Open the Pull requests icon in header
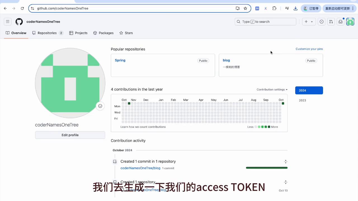358x201 pixels. pos(331,21)
